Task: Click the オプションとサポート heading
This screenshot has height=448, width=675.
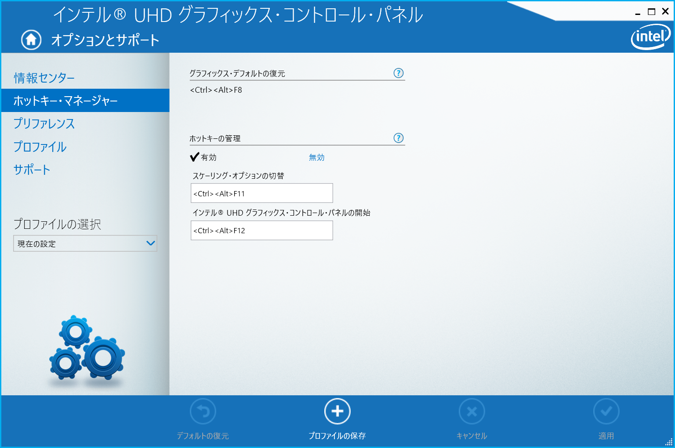Action: click(105, 40)
